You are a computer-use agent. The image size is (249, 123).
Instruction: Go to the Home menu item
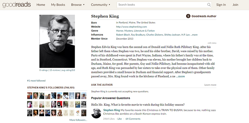tap(41, 5)
